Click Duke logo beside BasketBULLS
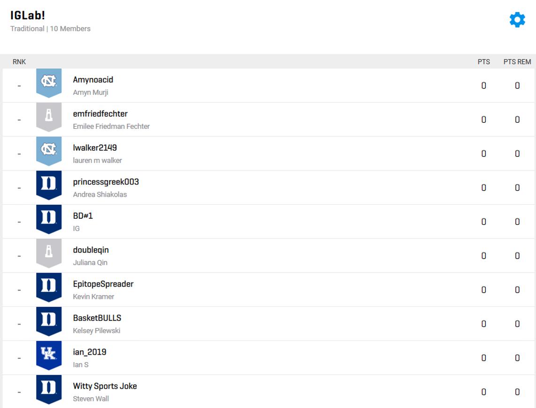 click(49, 321)
